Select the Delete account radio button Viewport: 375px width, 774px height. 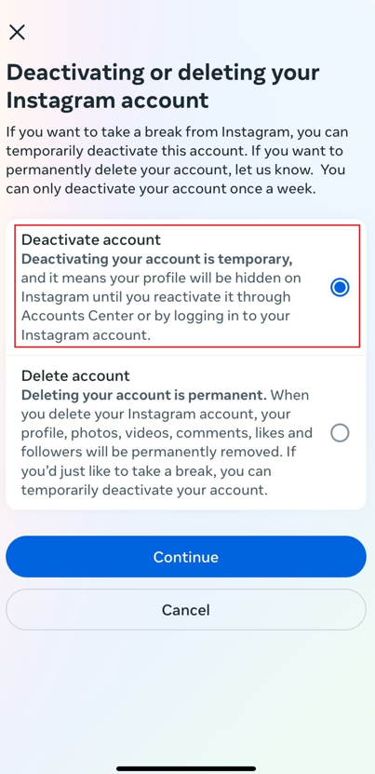[x=340, y=433]
